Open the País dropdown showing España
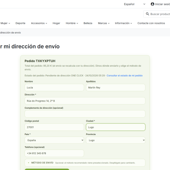 54,140
